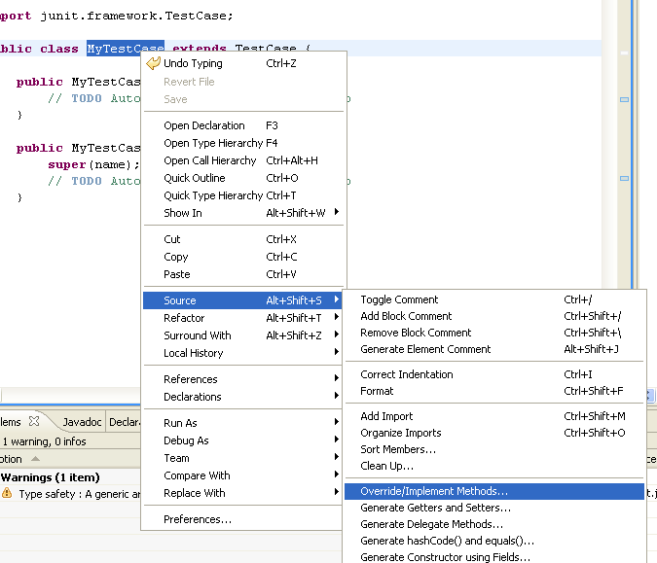Click the lower overview ruler TODO marker
This screenshot has width=657, height=563.
(624, 178)
